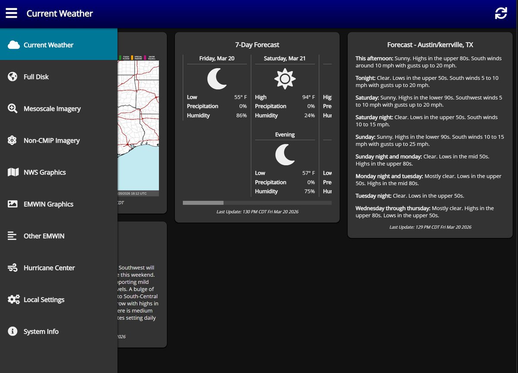Open Other EMWIN section
The width and height of the screenshot is (518, 373).
[x=59, y=236]
